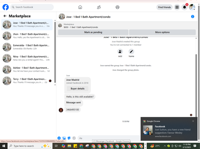200x149 pixels.
Task: Open Nina's 1 Bed 1 Bath chat
Action: pos(27,58)
